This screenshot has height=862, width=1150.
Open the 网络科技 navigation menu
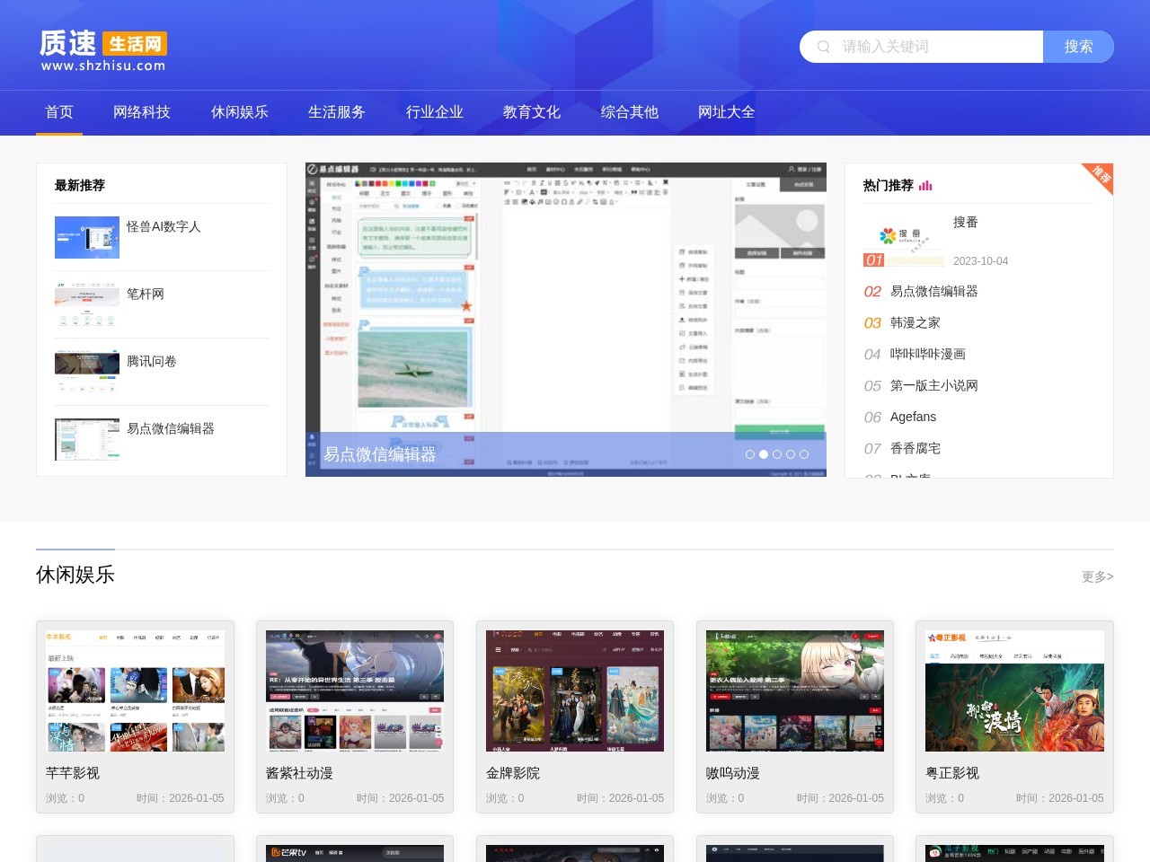141,112
